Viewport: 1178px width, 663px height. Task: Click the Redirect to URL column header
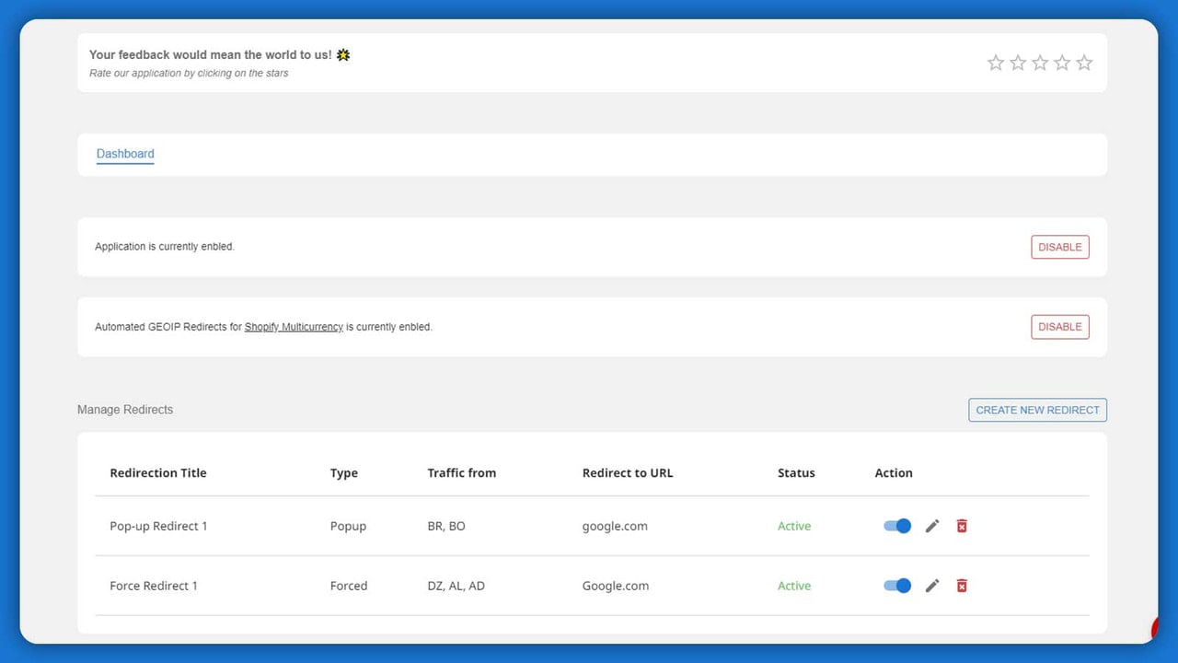(628, 473)
